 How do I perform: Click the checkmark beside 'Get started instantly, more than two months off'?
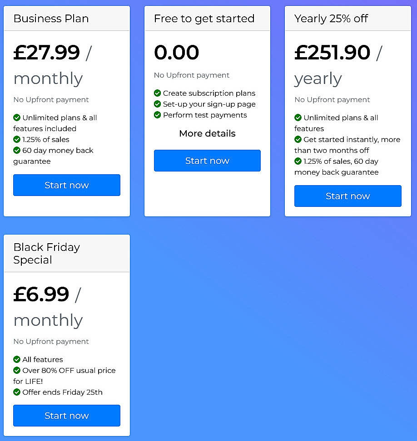click(x=298, y=139)
